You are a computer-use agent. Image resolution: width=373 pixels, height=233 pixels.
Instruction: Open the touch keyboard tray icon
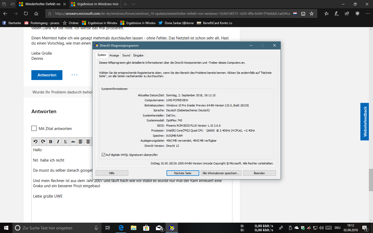pos(329,228)
